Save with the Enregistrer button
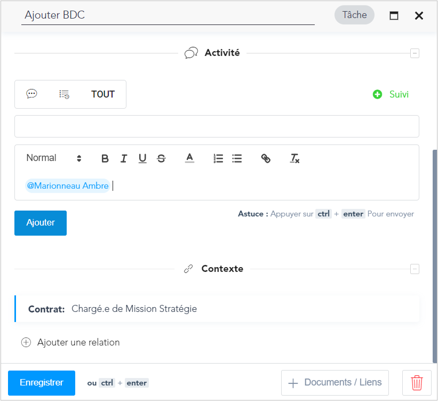Image resolution: width=438 pixels, height=401 pixels. (42, 383)
